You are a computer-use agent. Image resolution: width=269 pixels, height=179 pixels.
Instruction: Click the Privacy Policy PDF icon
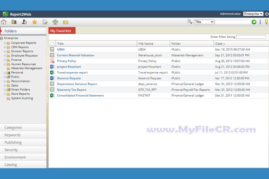pos(52,61)
